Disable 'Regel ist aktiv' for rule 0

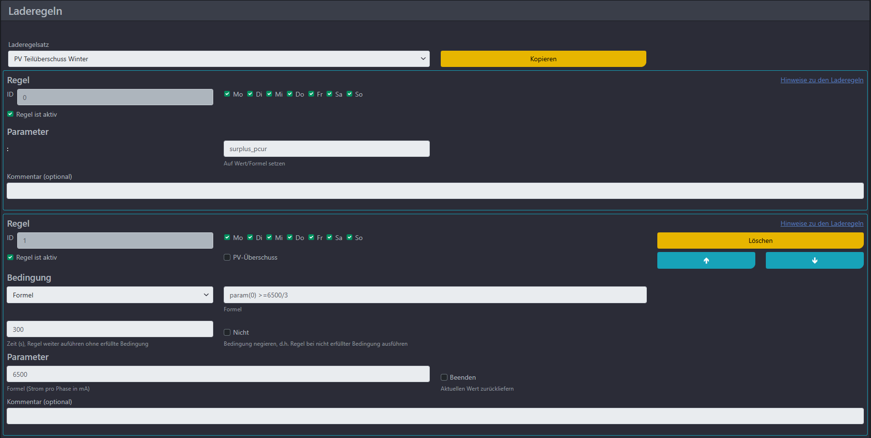tap(11, 114)
